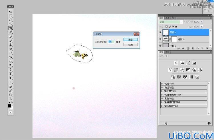The image size is (214, 140).
Task: Click the black foreground color swatch
Action: click(x=9, y=106)
